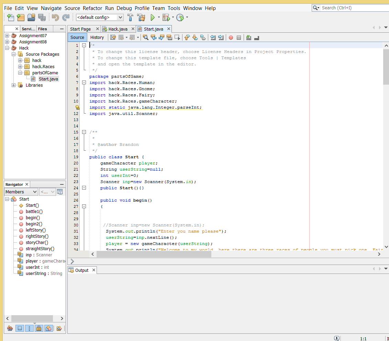Click the Open Project folder icon
The height and width of the screenshot is (341, 389).
click(x=31, y=18)
